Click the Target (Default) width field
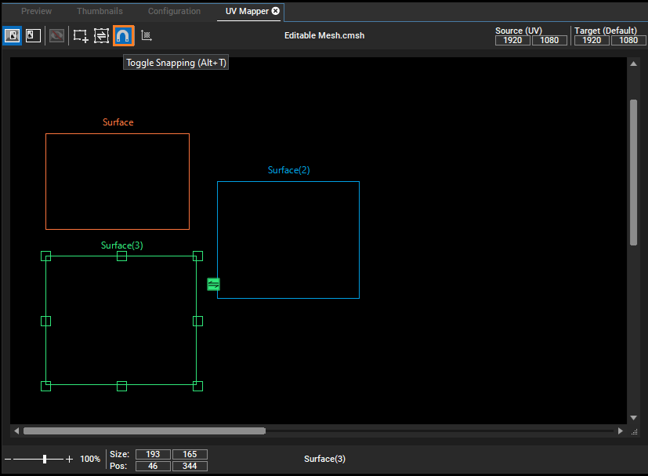The height and width of the screenshot is (476, 648). [592, 40]
